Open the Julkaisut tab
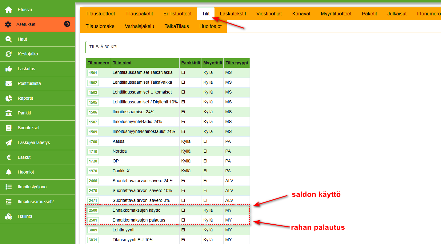The height and width of the screenshot is (244, 441). [397, 14]
